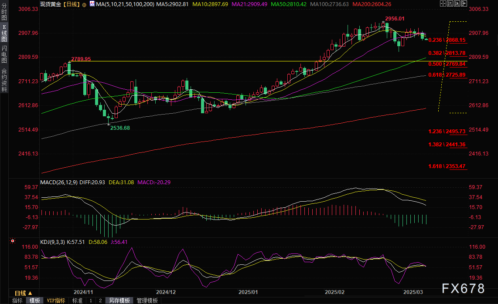Choose the 标准 template

click(77, 301)
